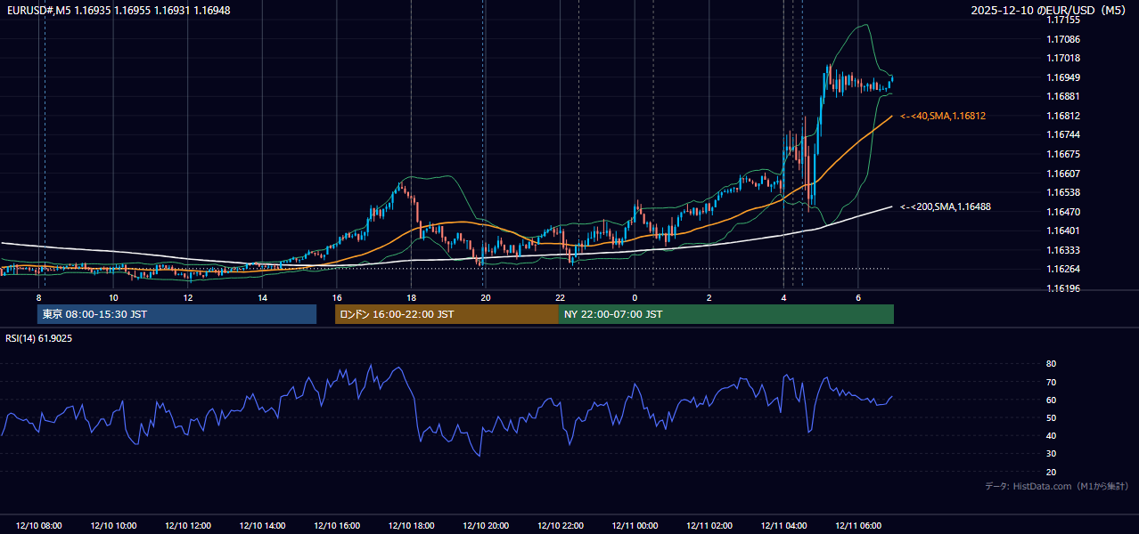The width and height of the screenshot is (1139, 534).
Task: Select the NY 22:00-07:00 JST session bar
Action: point(726,314)
